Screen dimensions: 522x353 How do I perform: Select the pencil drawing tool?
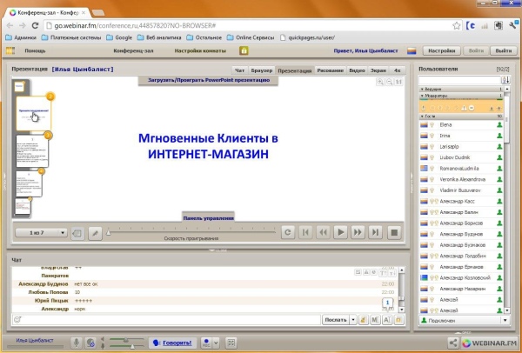[x=96, y=232]
